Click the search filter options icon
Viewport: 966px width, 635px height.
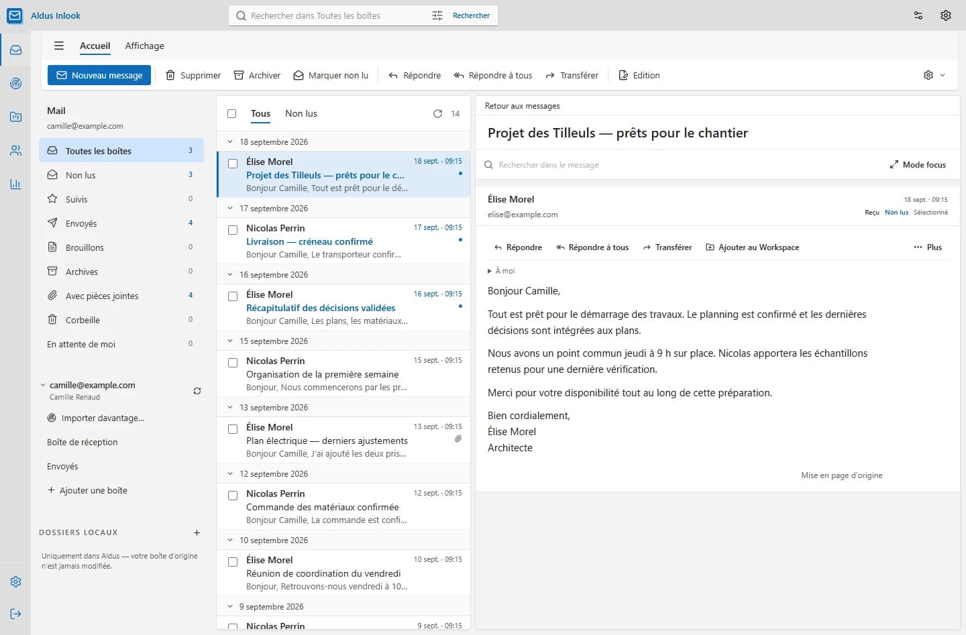437,15
